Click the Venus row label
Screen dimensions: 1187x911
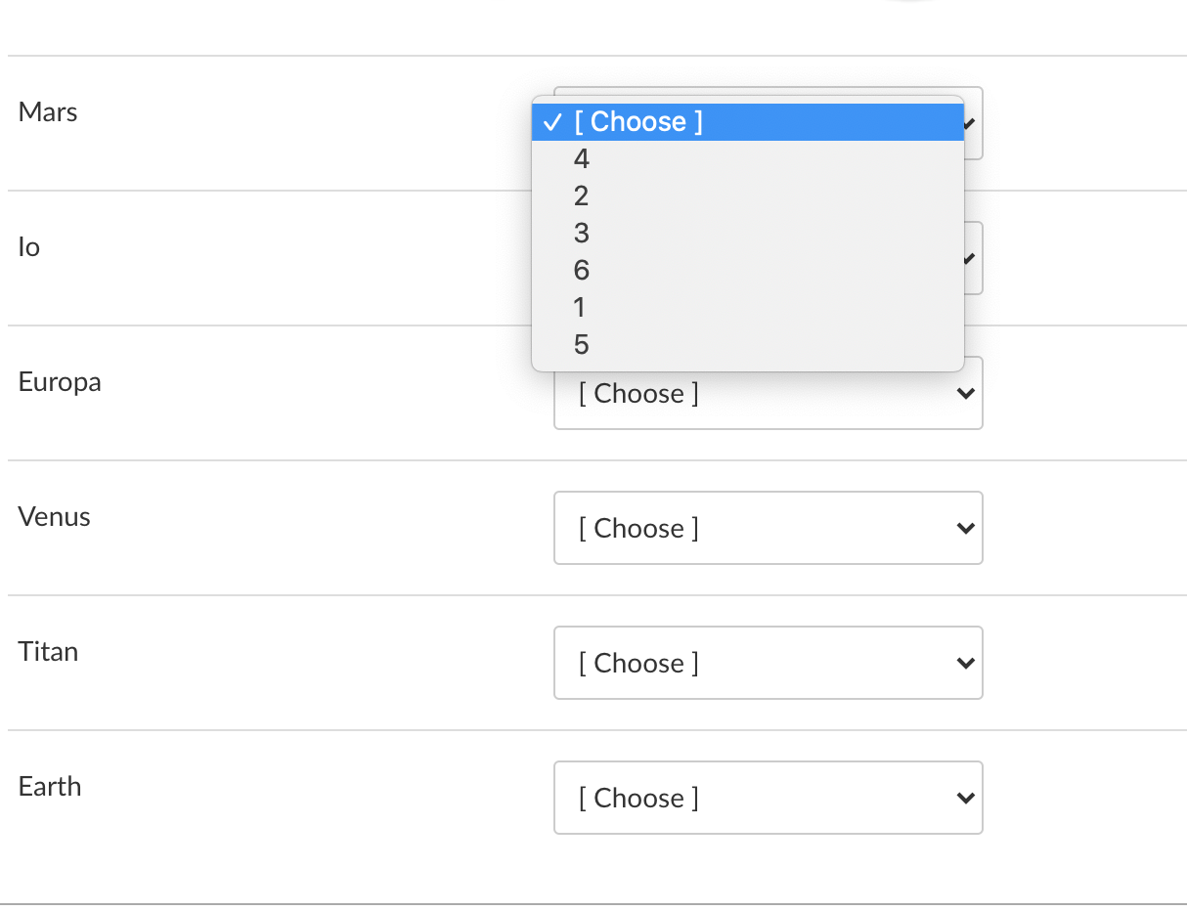point(55,517)
